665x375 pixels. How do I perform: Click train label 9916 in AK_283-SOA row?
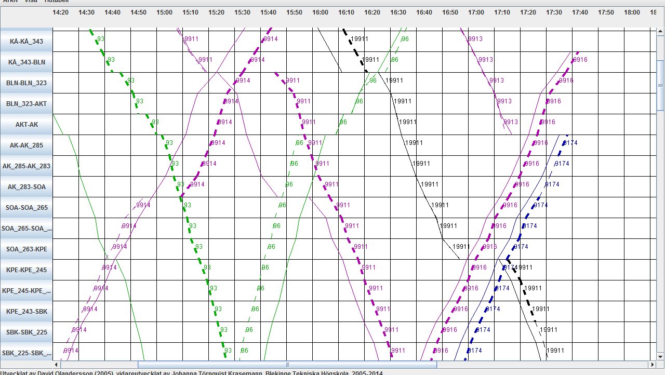click(522, 184)
